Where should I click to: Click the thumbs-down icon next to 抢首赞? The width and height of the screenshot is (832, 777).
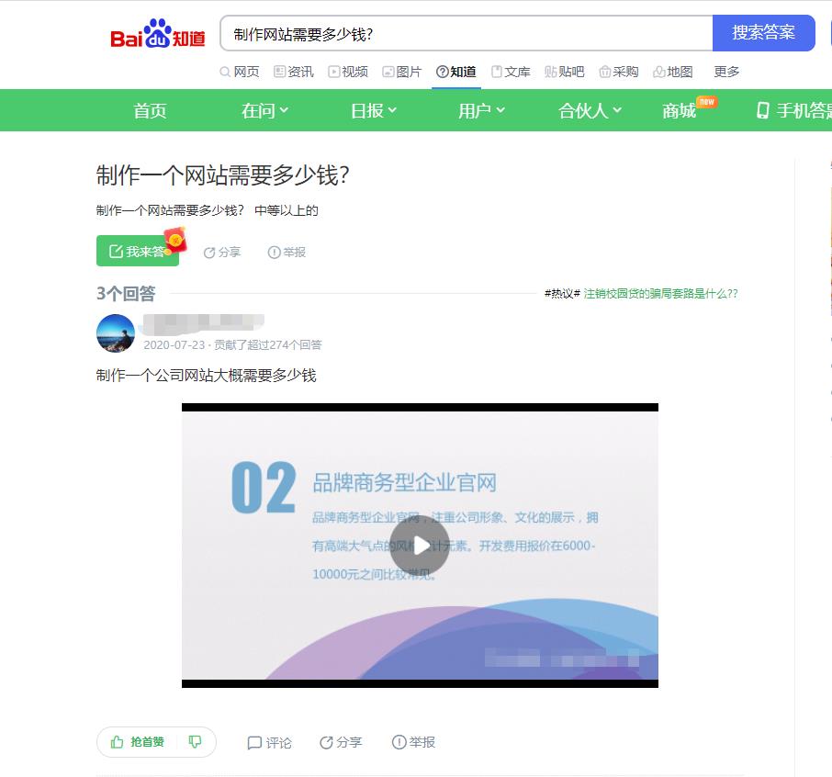194,742
